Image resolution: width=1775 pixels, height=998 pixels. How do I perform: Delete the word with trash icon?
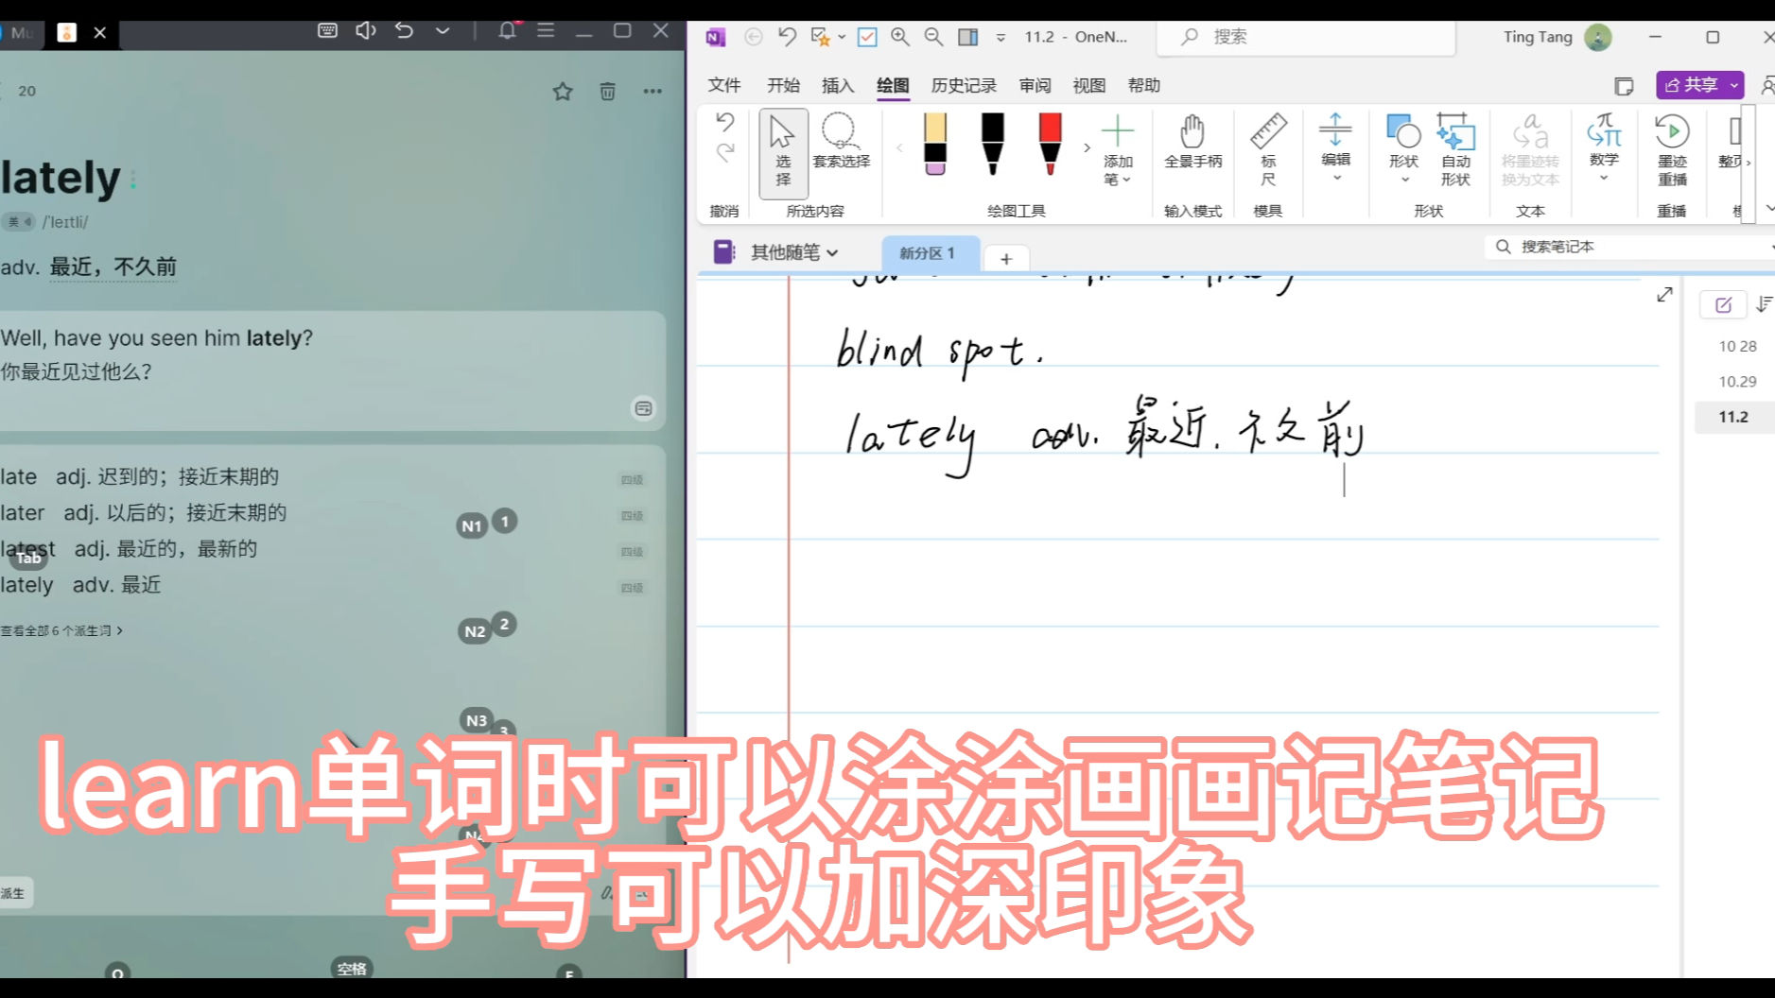point(608,91)
